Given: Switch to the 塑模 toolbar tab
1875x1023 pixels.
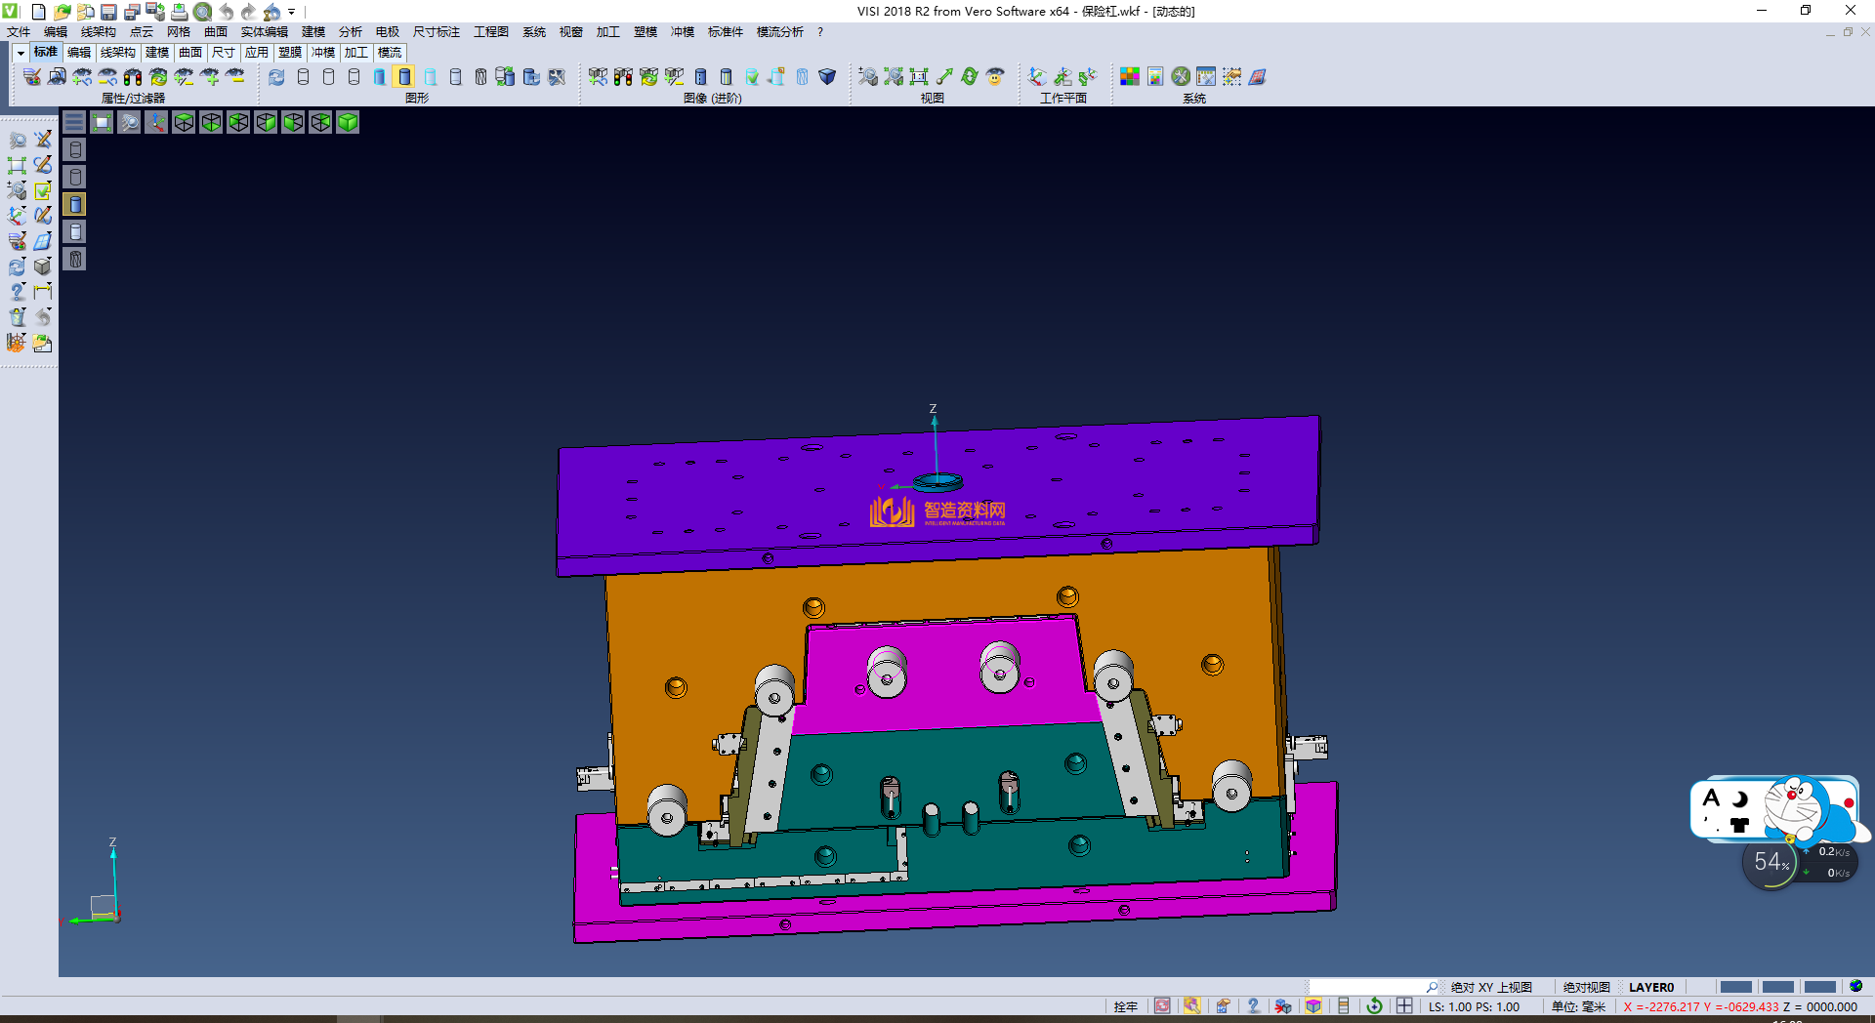Looking at the screenshot, I should pyautogui.click(x=289, y=53).
